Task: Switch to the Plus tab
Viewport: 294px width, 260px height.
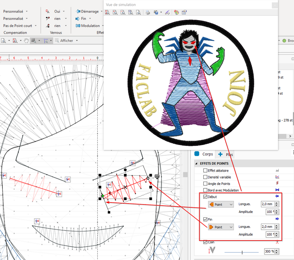Action: tap(226, 154)
